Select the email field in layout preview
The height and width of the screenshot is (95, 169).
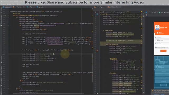(162, 47)
